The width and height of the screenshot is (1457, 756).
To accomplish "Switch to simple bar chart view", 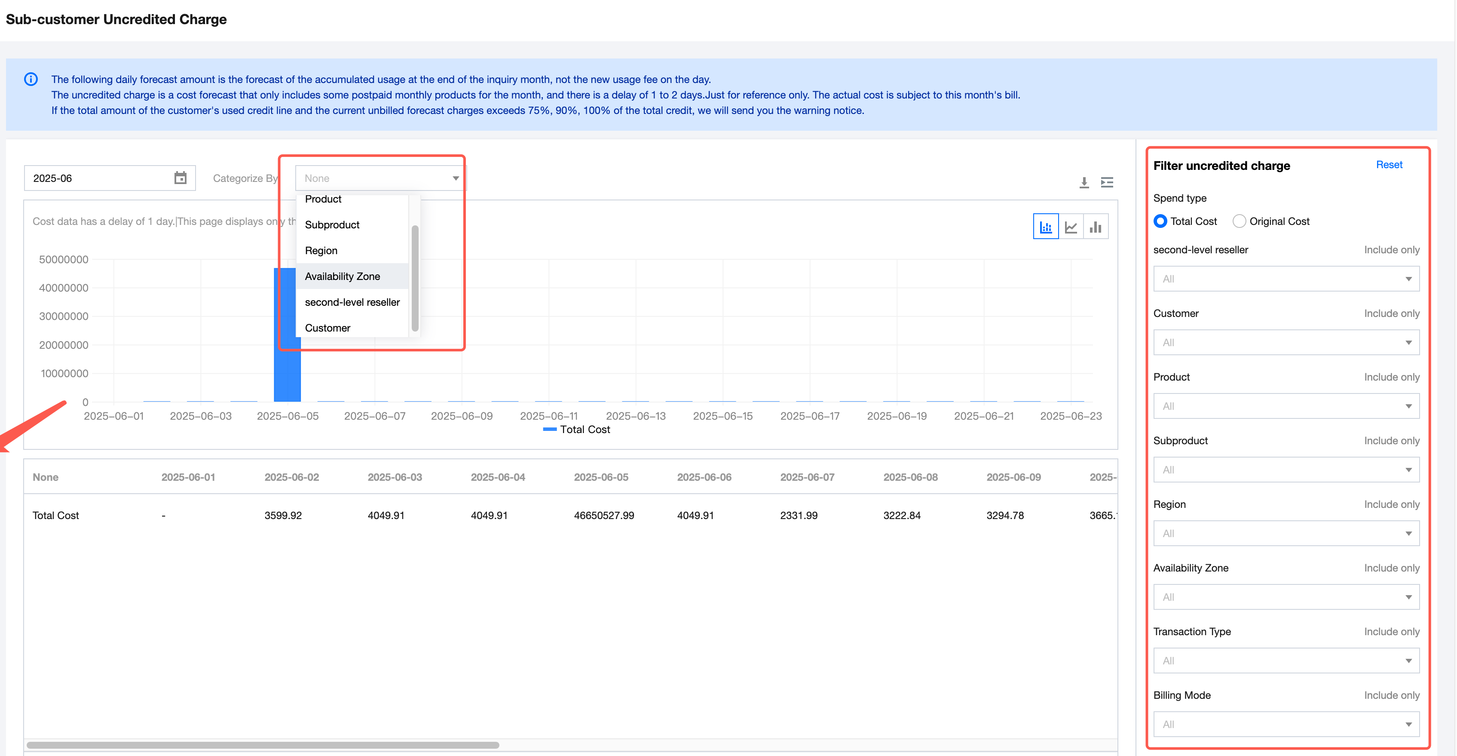I will [1096, 227].
